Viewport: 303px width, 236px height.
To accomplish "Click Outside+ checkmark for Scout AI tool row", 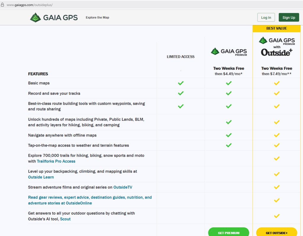I will [277, 216].
